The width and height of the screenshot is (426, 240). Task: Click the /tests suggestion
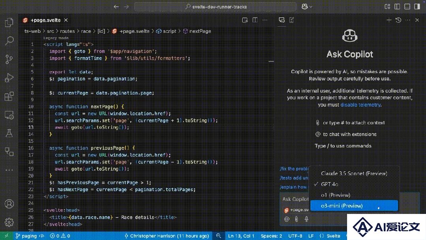294,178
